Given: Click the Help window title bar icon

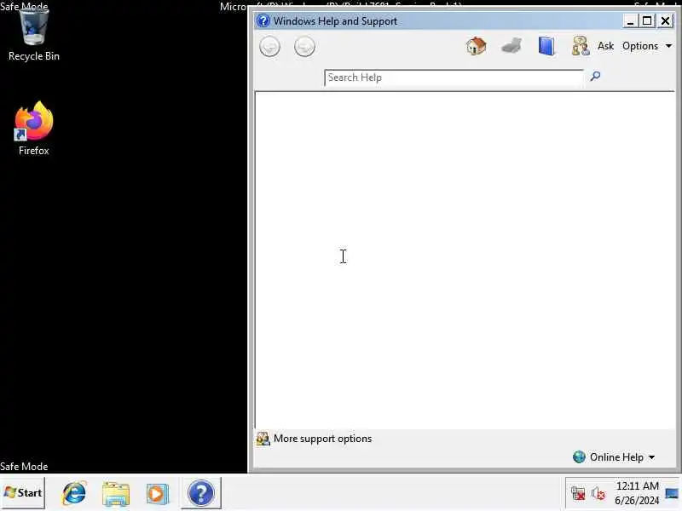Looking at the screenshot, I should [263, 20].
